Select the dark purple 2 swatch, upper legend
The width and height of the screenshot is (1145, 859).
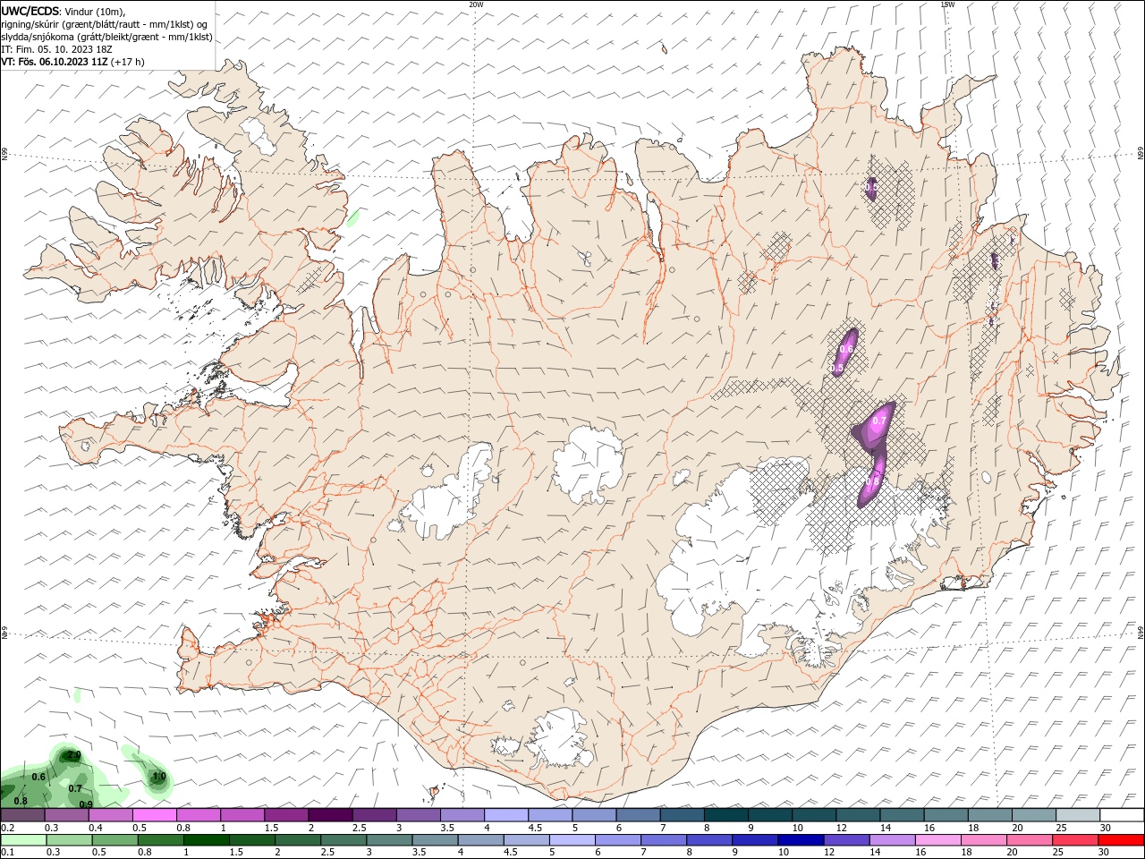point(329,815)
